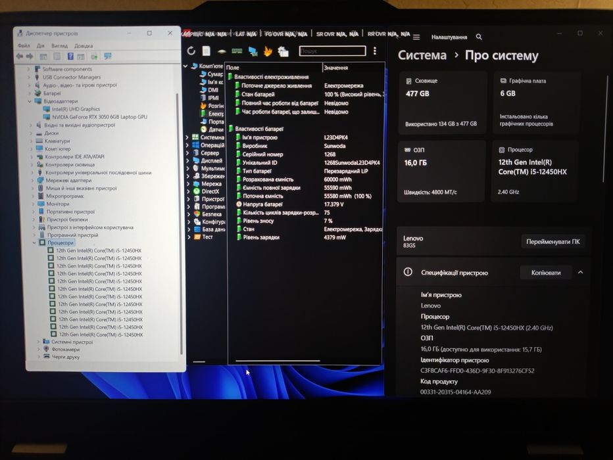Click the ОЗП 16,0 ГБ card in Settings
Viewport: 613px width, 460px height.
[x=442, y=171]
